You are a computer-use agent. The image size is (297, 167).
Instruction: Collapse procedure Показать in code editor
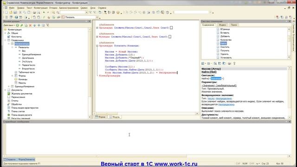(97, 46)
